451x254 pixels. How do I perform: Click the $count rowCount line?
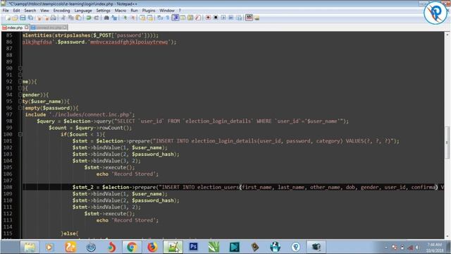pos(90,128)
